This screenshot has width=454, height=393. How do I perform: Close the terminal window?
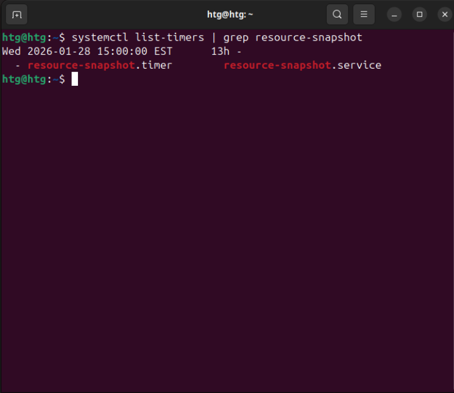tap(445, 15)
